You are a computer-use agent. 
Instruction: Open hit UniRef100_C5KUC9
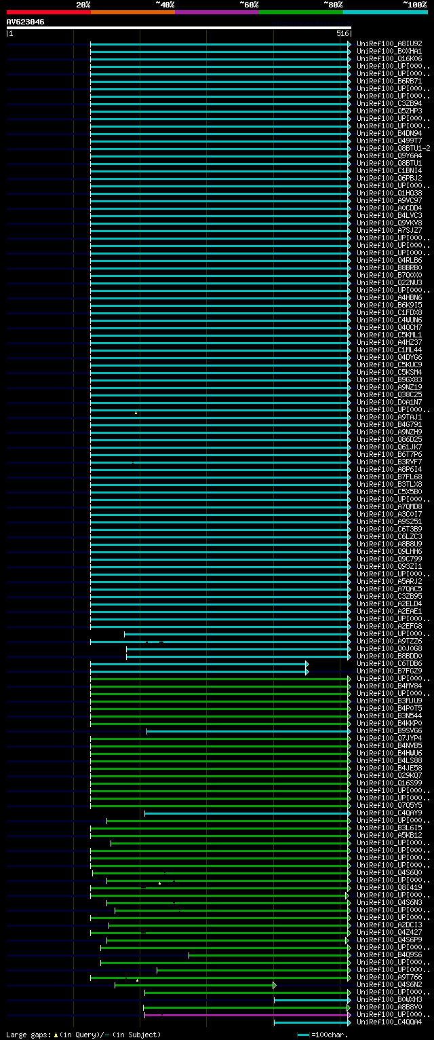[x=389, y=365]
